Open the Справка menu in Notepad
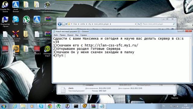193x109 pixels. [x=84, y=35]
